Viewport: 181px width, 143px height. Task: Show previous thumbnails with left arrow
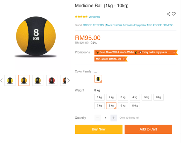pyautogui.click(x=1, y=80)
